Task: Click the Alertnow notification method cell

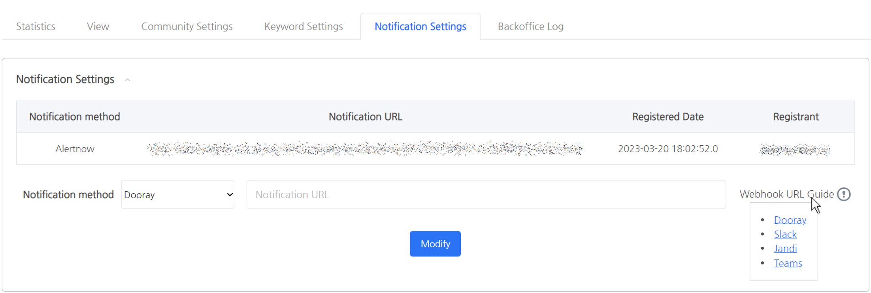Action: point(75,149)
